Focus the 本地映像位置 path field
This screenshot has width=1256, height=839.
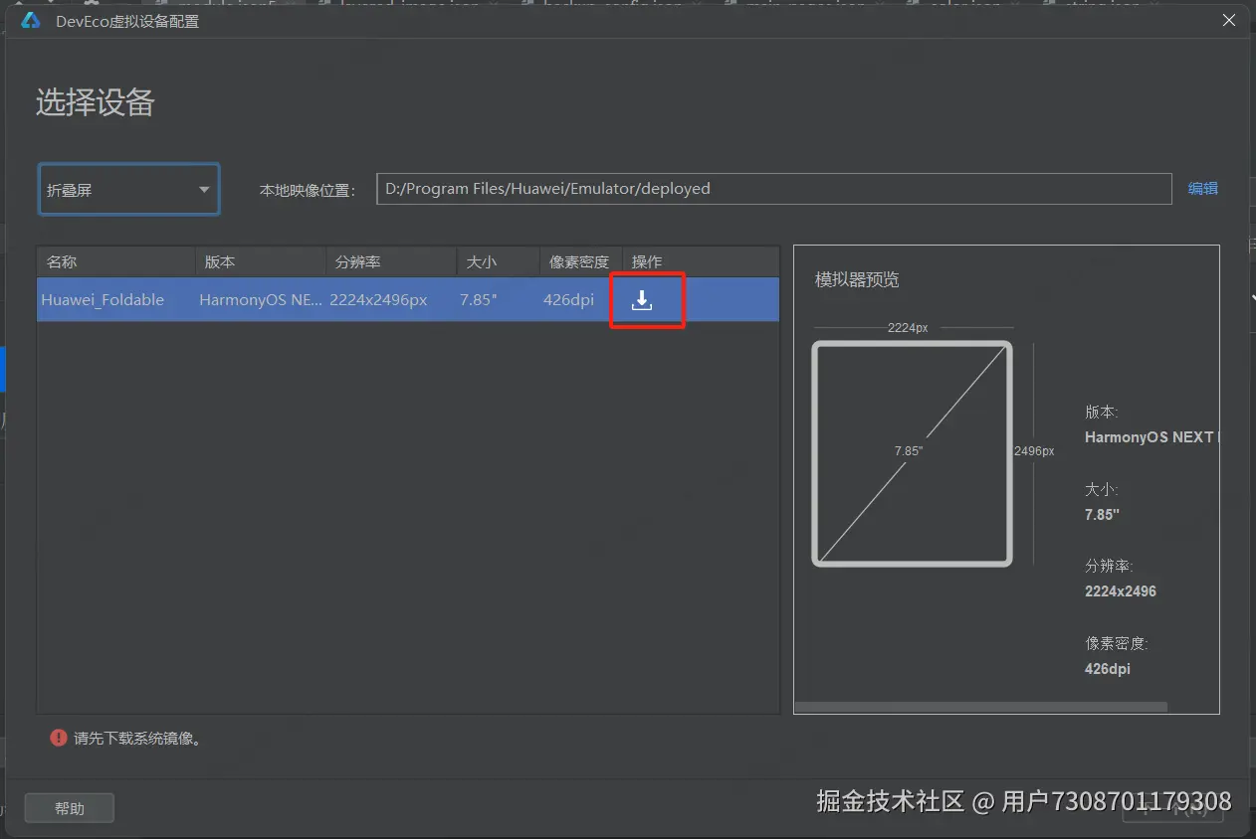pos(774,189)
